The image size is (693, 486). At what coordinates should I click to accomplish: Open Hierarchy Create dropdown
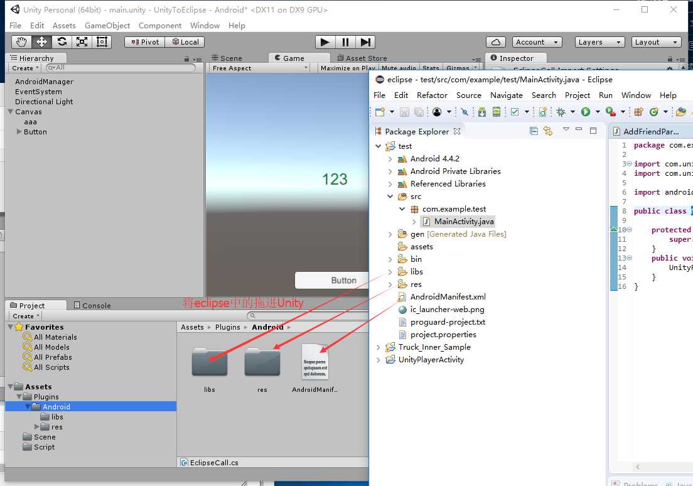(x=26, y=68)
